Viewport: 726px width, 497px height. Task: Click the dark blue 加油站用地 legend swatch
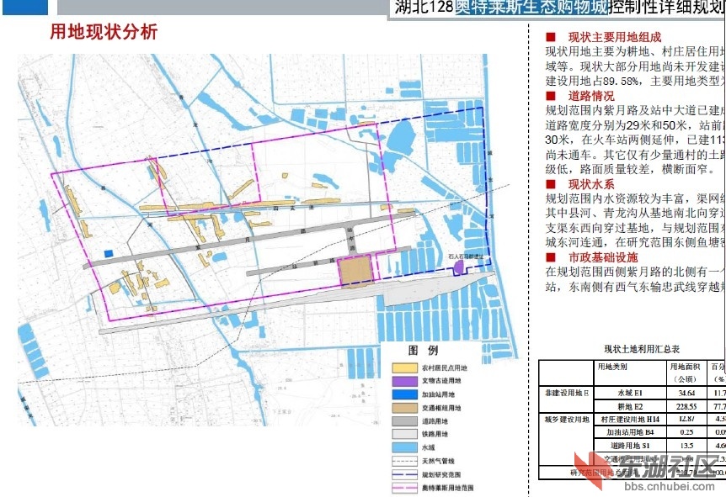click(x=404, y=394)
